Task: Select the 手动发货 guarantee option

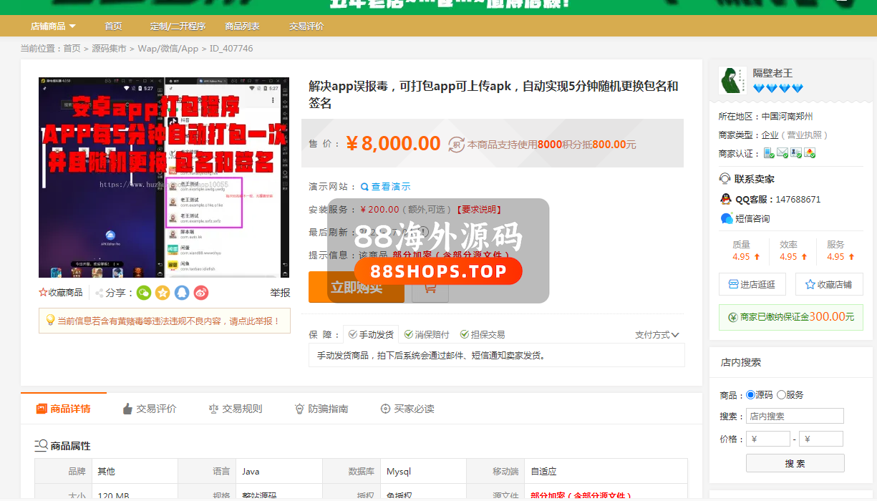Action: [x=371, y=334]
